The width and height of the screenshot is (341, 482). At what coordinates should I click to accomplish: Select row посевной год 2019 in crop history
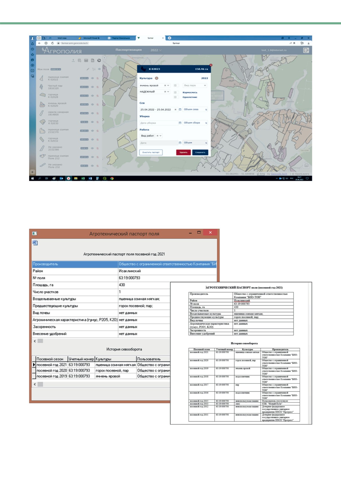(101, 376)
